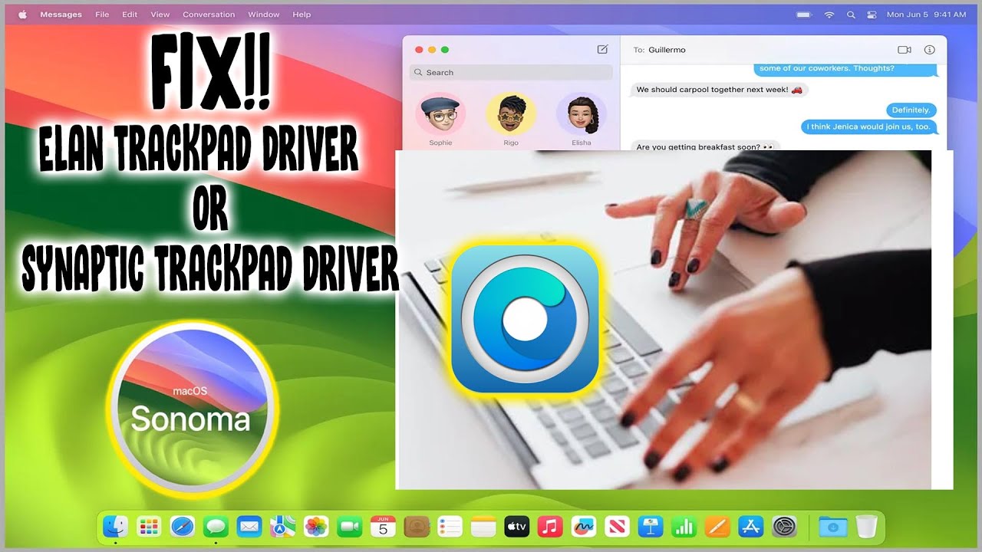Select Sophie's pinned conversation
982x552 pixels.
(x=440, y=120)
